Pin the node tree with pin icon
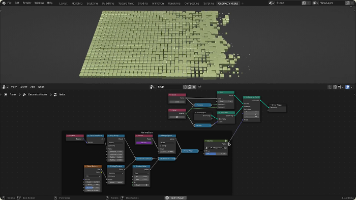The width and height of the screenshot is (356, 200). coord(199,87)
